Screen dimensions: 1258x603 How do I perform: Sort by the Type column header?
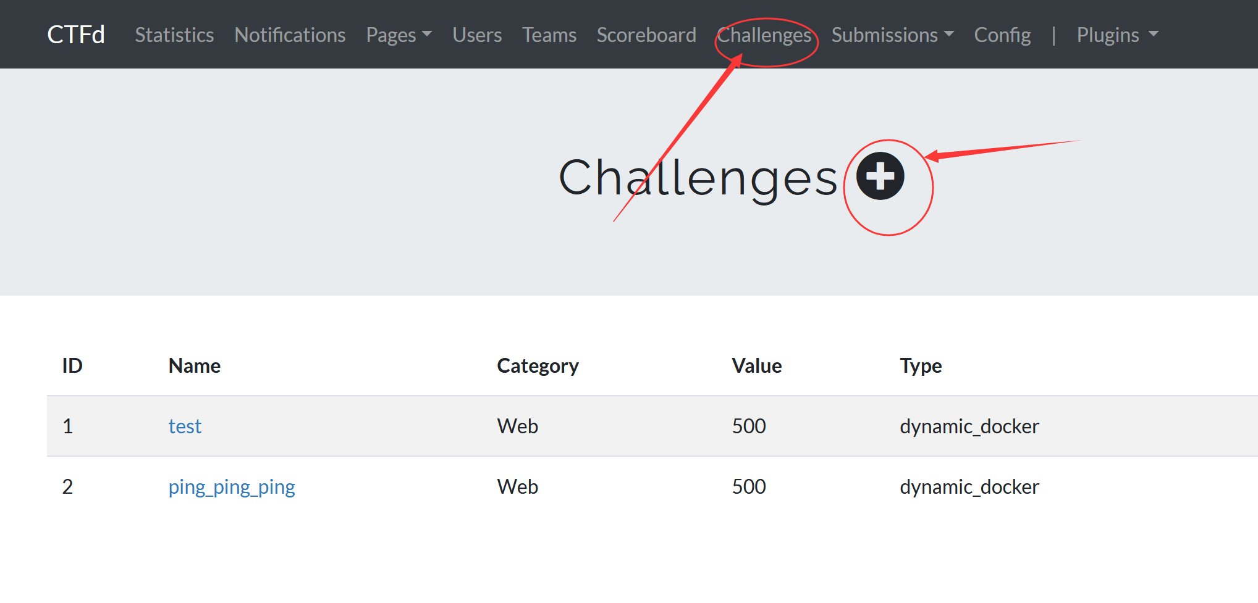(x=921, y=365)
